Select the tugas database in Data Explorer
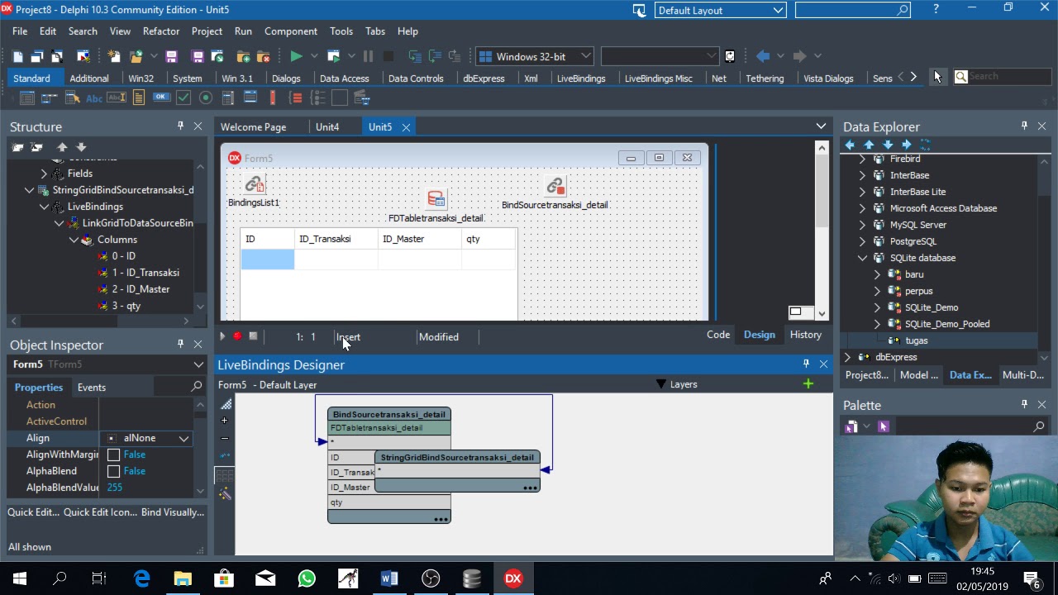The height and width of the screenshot is (595, 1058). coord(917,340)
